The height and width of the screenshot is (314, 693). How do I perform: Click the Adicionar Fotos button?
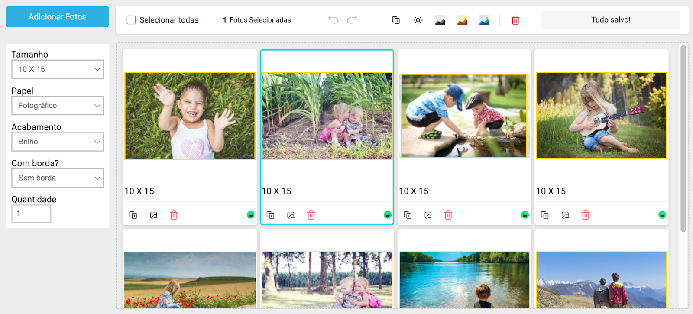[57, 17]
